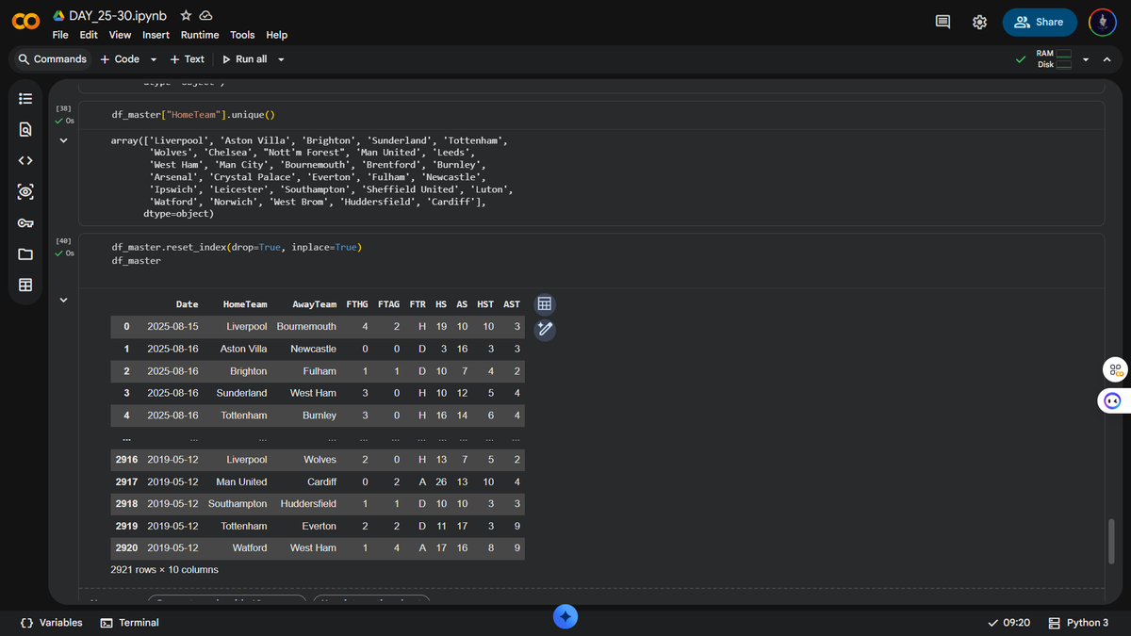
Task: Open the RAM Disk resource dropdown arrow
Action: pos(1086,59)
